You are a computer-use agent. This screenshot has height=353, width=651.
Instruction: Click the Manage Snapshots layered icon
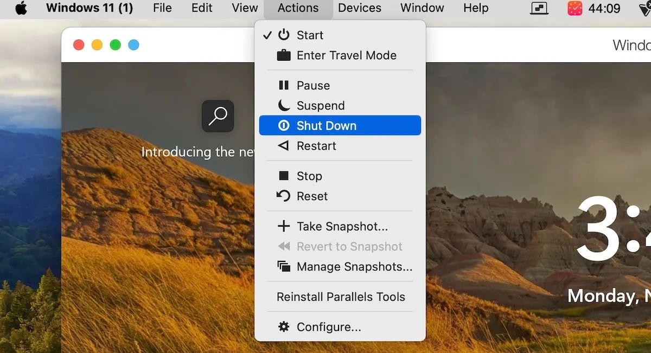pyautogui.click(x=284, y=266)
